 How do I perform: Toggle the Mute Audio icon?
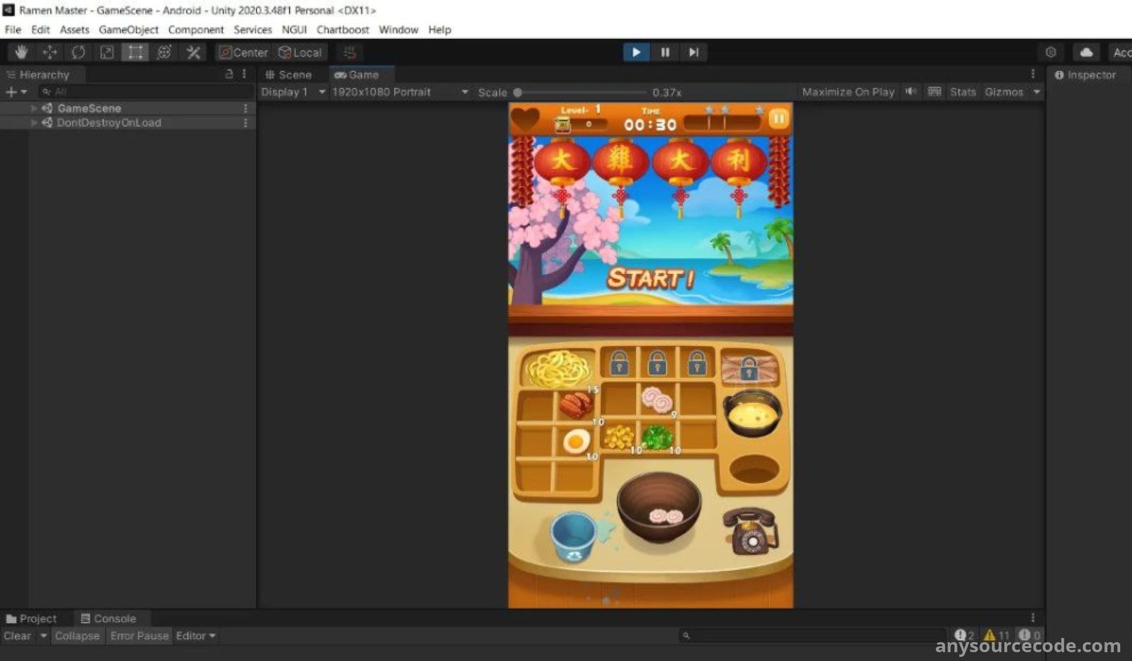911,92
